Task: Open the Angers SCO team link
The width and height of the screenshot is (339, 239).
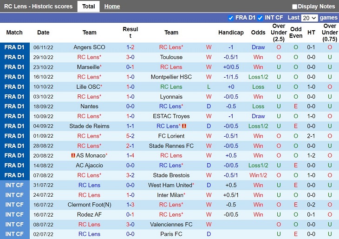Action: [x=89, y=47]
